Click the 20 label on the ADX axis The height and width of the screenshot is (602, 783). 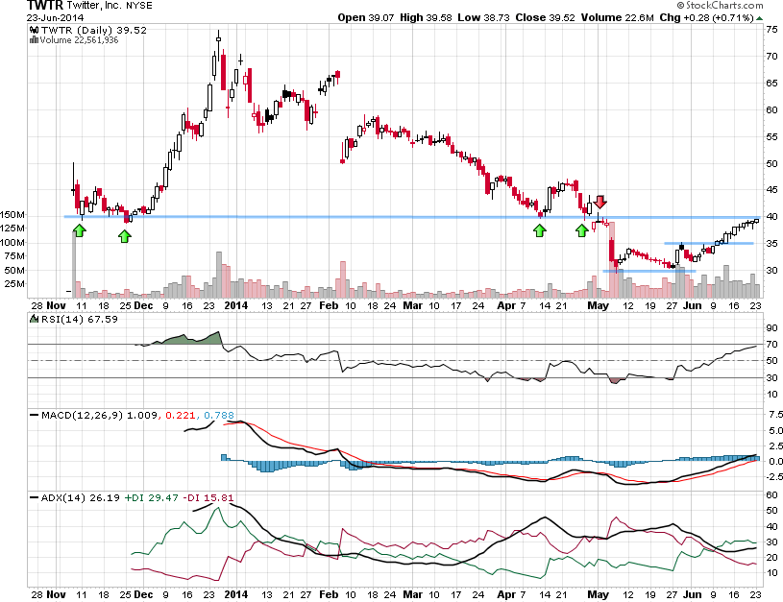[x=771, y=558]
